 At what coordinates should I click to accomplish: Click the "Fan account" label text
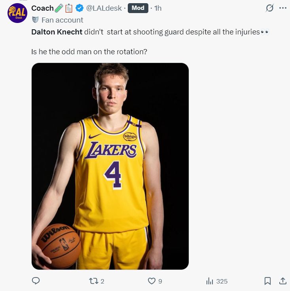point(63,20)
